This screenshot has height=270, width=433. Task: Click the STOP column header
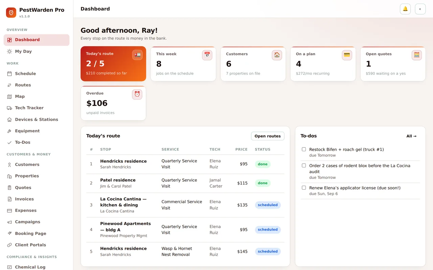point(106,149)
